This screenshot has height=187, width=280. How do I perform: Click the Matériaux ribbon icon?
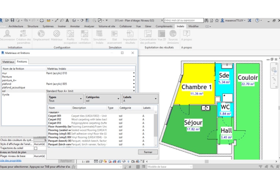click(56, 34)
